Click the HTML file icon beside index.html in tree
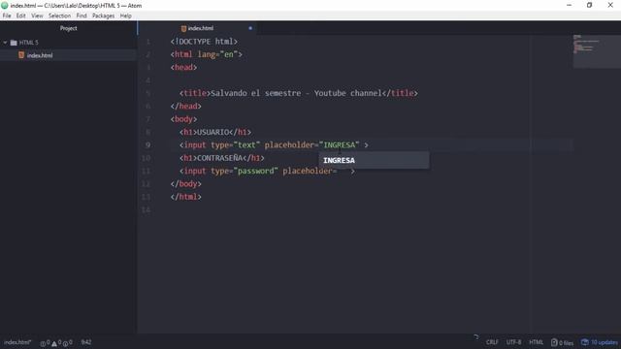Screen dimensions: 621x349 pyautogui.click(x=21, y=55)
